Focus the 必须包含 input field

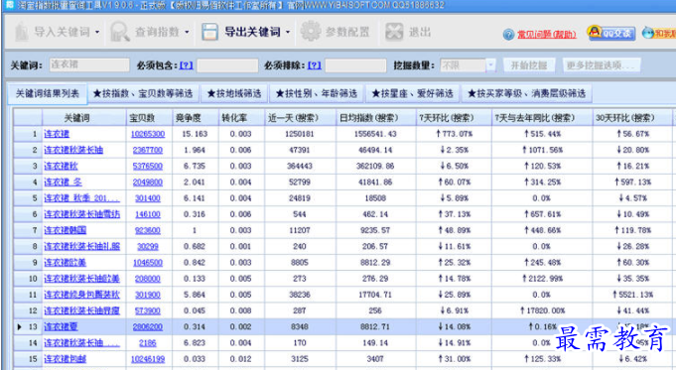pyautogui.click(x=227, y=65)
